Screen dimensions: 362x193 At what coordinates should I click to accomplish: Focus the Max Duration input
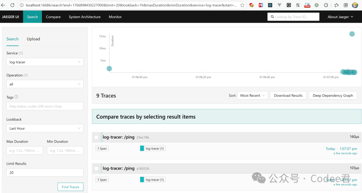[x=24, y=150]
